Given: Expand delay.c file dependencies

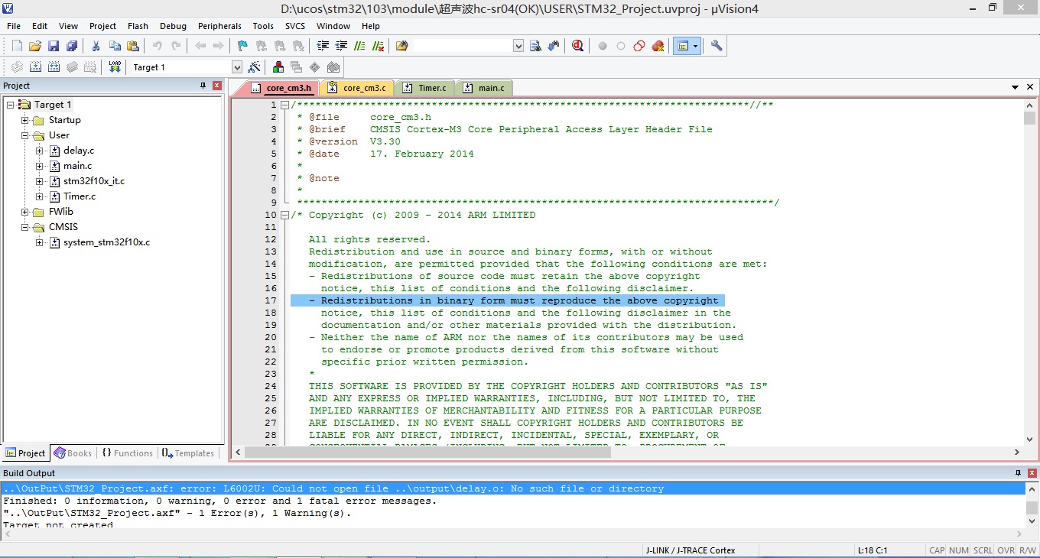Looking at the screenshot, I should 40,151.
